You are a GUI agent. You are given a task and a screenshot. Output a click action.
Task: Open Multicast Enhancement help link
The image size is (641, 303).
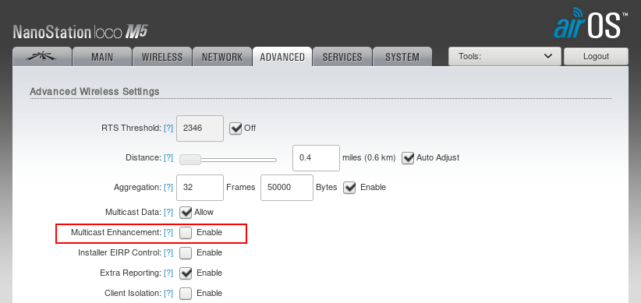pyautogui.click(x=168, y=233)
